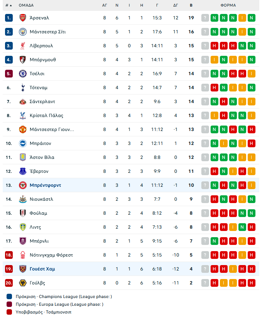Open the Liverpool crest logo
Screen dimensions: 262x317
coord(22,46)
